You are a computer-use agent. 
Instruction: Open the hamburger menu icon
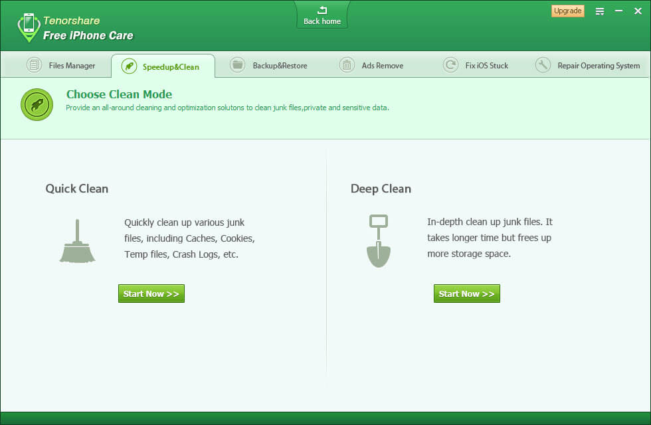click(599, 11)
